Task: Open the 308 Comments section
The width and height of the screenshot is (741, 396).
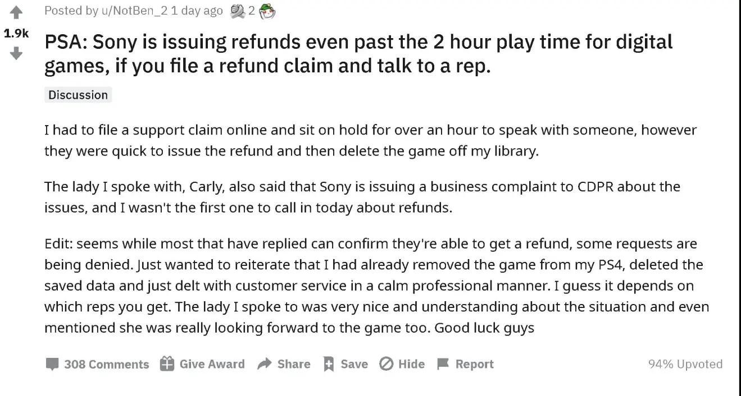Action: click(x=98, y=364)
